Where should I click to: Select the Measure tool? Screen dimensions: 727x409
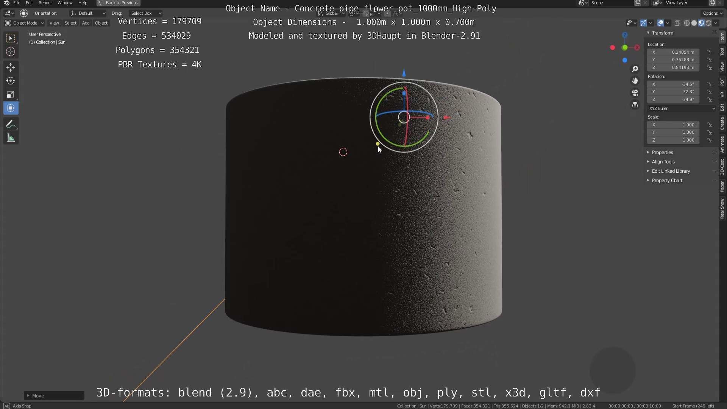[11, 138]
